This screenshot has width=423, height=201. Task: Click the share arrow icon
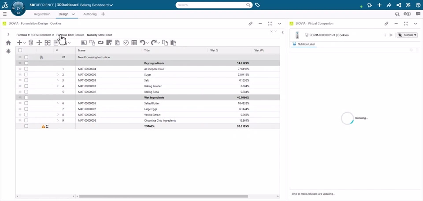point(389,5)
